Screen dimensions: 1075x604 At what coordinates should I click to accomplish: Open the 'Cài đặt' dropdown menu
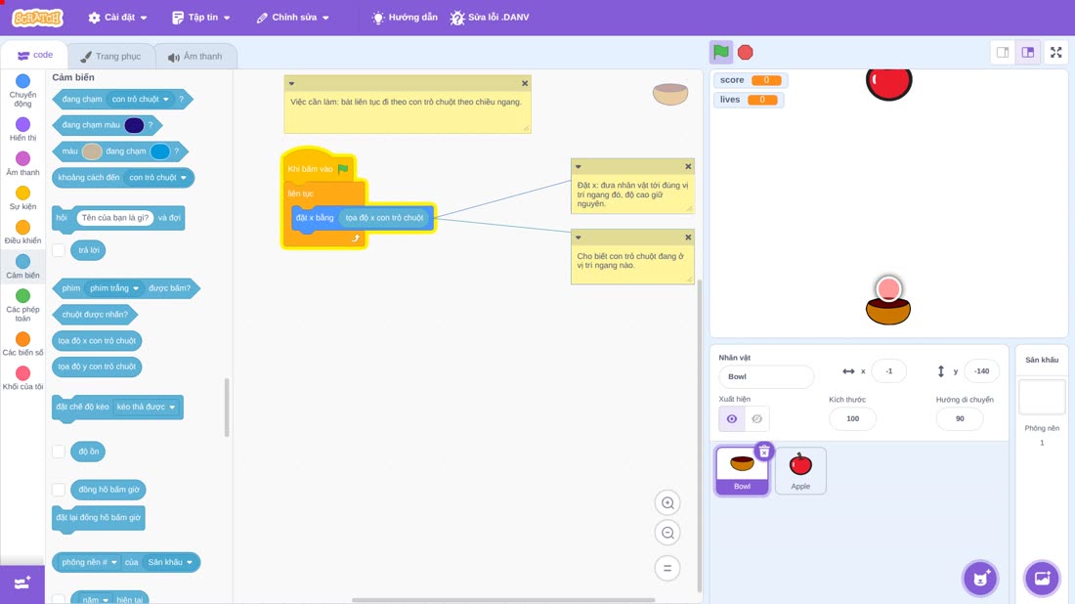[x=118, y=18]
